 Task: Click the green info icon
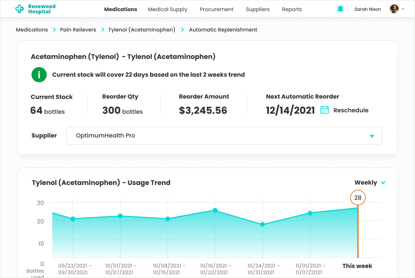coord(39,75)
